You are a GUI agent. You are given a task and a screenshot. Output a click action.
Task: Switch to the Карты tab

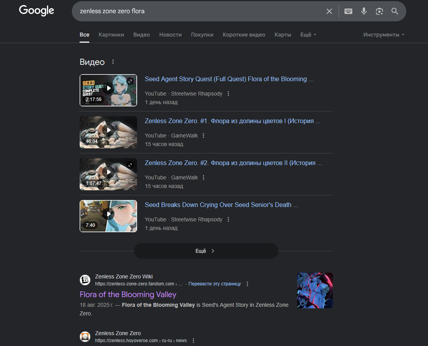(x=283, y=35)
